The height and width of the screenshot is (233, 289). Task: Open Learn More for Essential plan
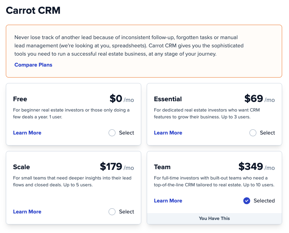[x=168, y=133]
